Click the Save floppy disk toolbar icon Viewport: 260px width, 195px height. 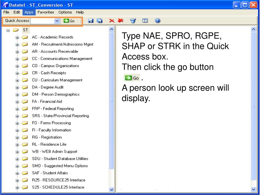tap(91, 21)
